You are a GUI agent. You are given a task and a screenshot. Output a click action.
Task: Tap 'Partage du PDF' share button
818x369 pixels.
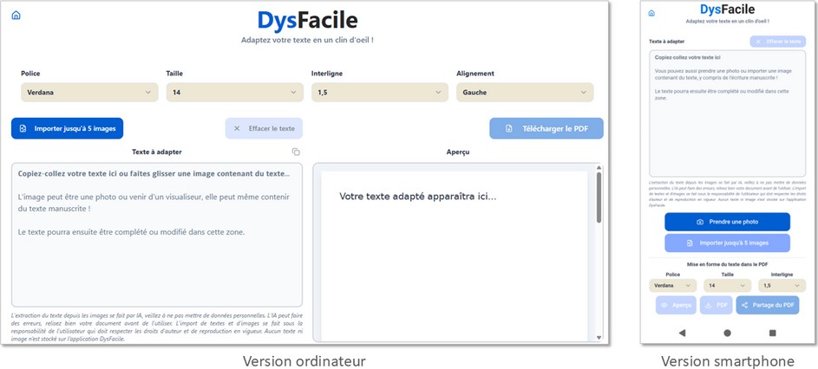pyautogui.click(x=768, y=305)
